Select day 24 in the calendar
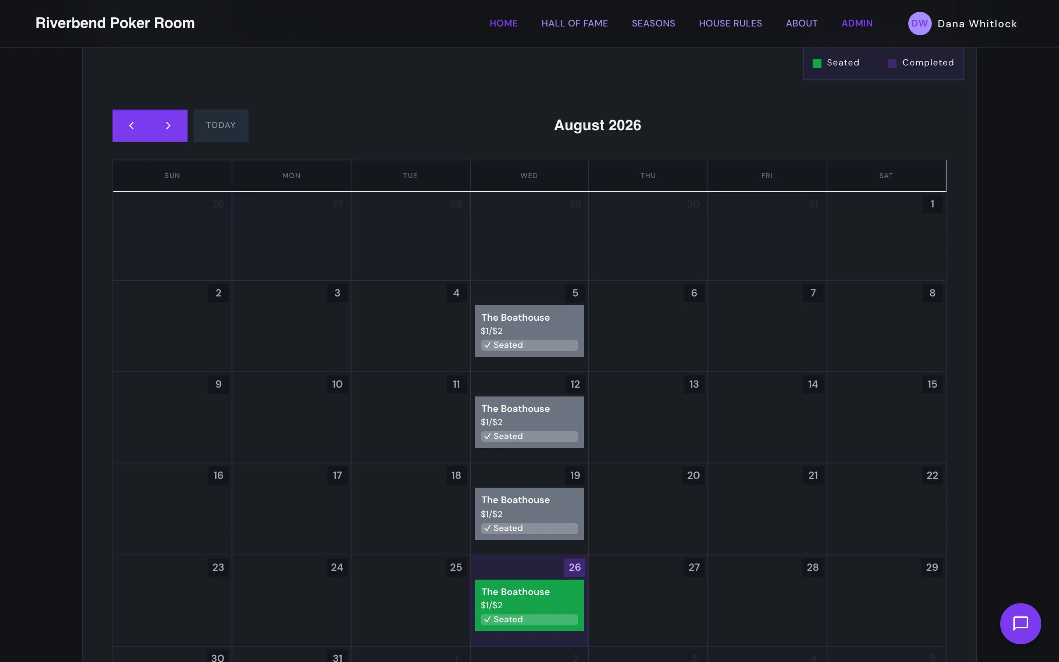This screenshot has height=662, width=1059. [338, 567]
